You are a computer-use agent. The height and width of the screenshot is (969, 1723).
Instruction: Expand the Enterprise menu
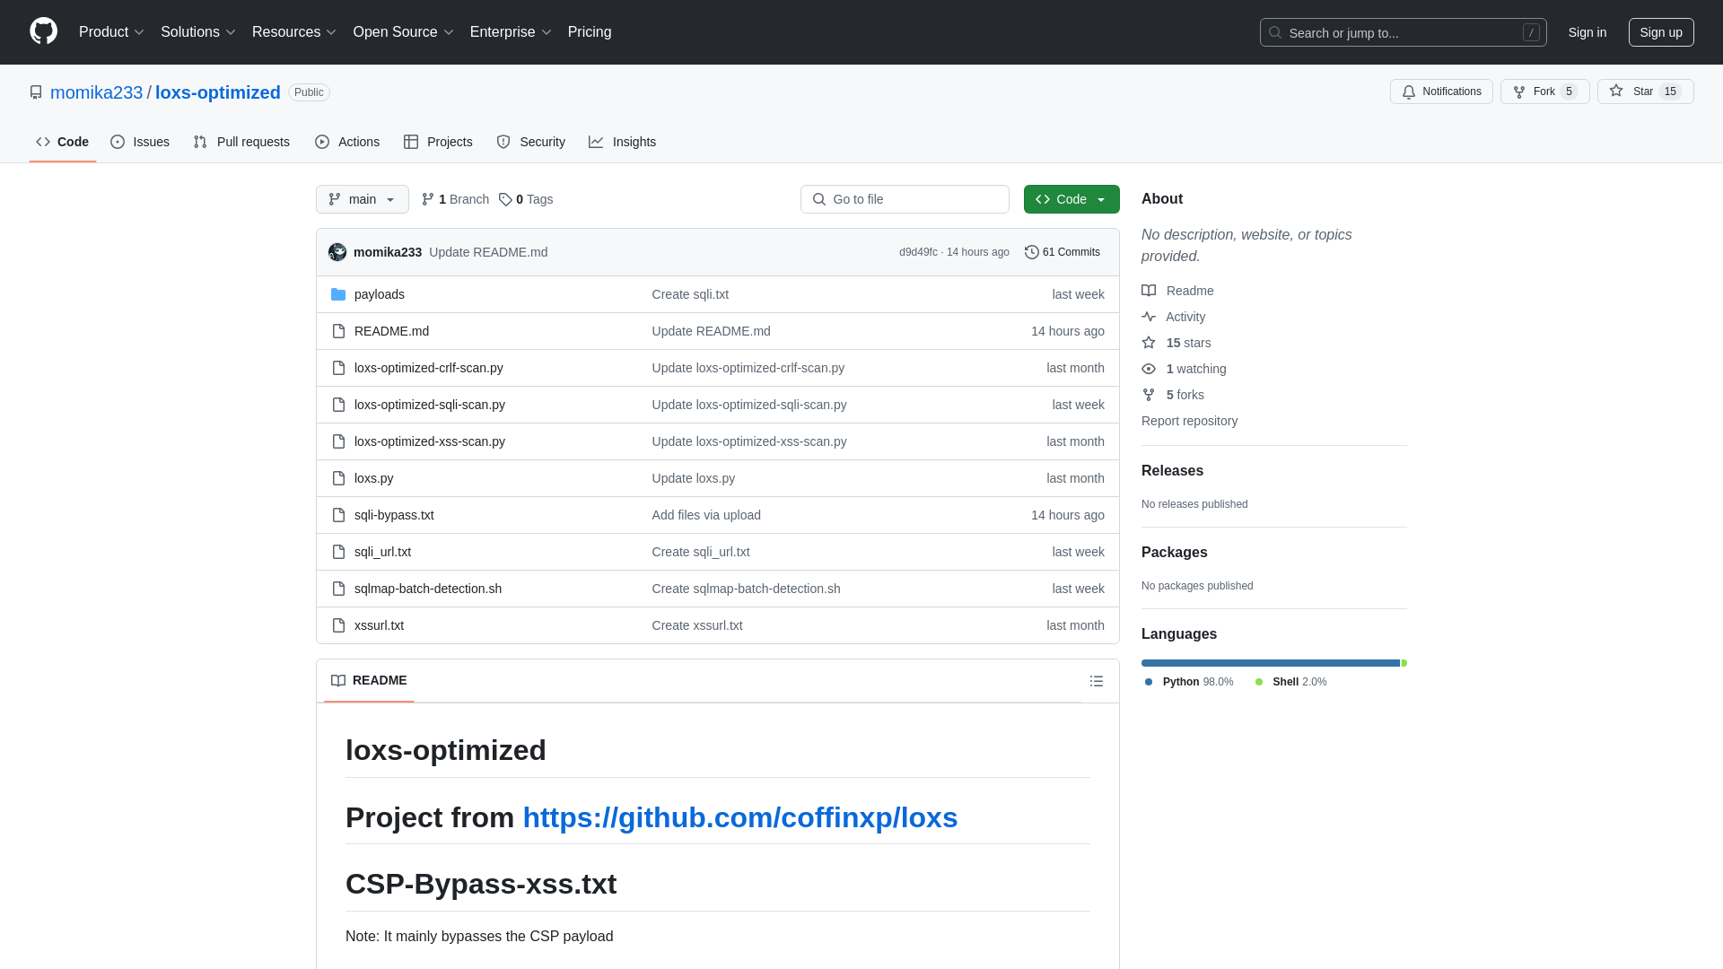coord(511,32)
